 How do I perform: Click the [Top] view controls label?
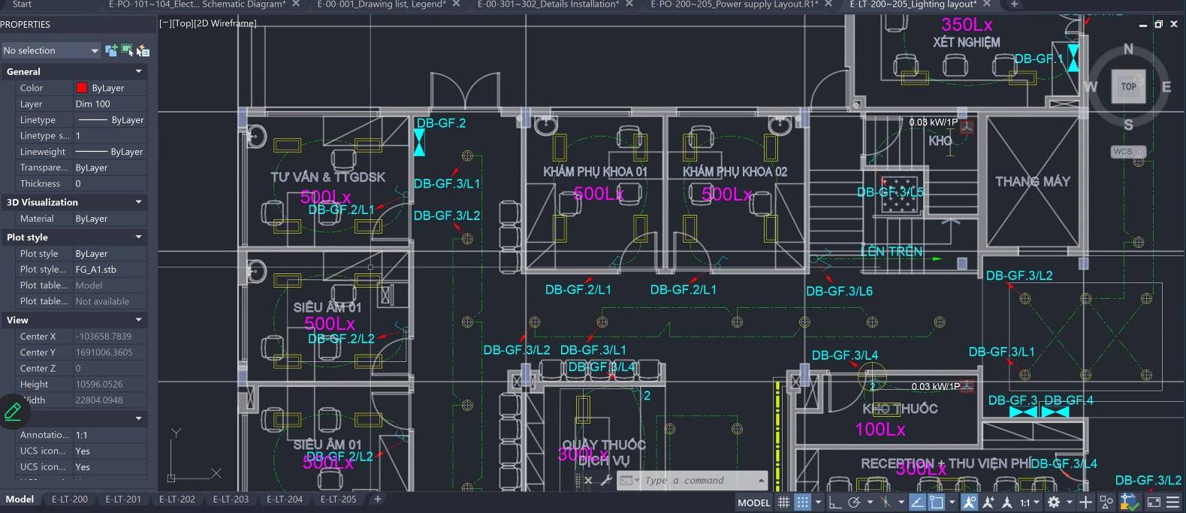click(182, 23)
